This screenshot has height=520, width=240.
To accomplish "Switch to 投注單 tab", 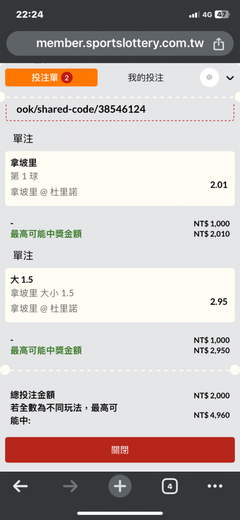I will pos(51,77).
